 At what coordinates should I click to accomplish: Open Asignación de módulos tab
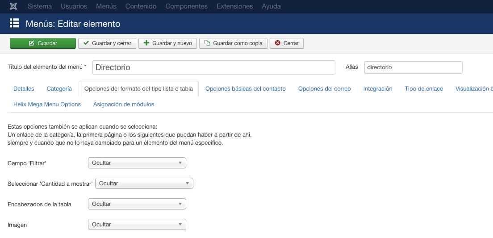[x=124, y=104]
